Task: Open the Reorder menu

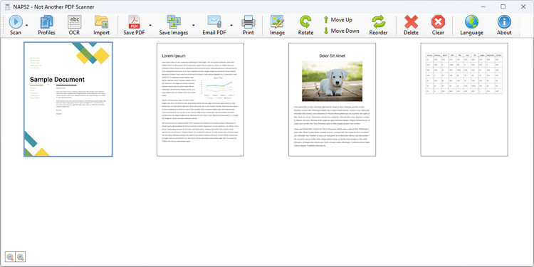Action: coord(378,26)
